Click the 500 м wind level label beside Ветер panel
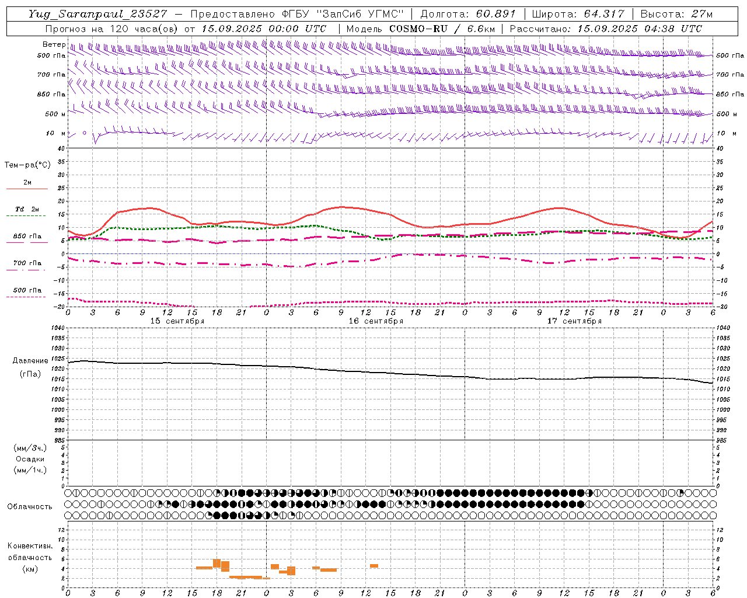Viewport: 747px width, 598px height. (55, 114)
